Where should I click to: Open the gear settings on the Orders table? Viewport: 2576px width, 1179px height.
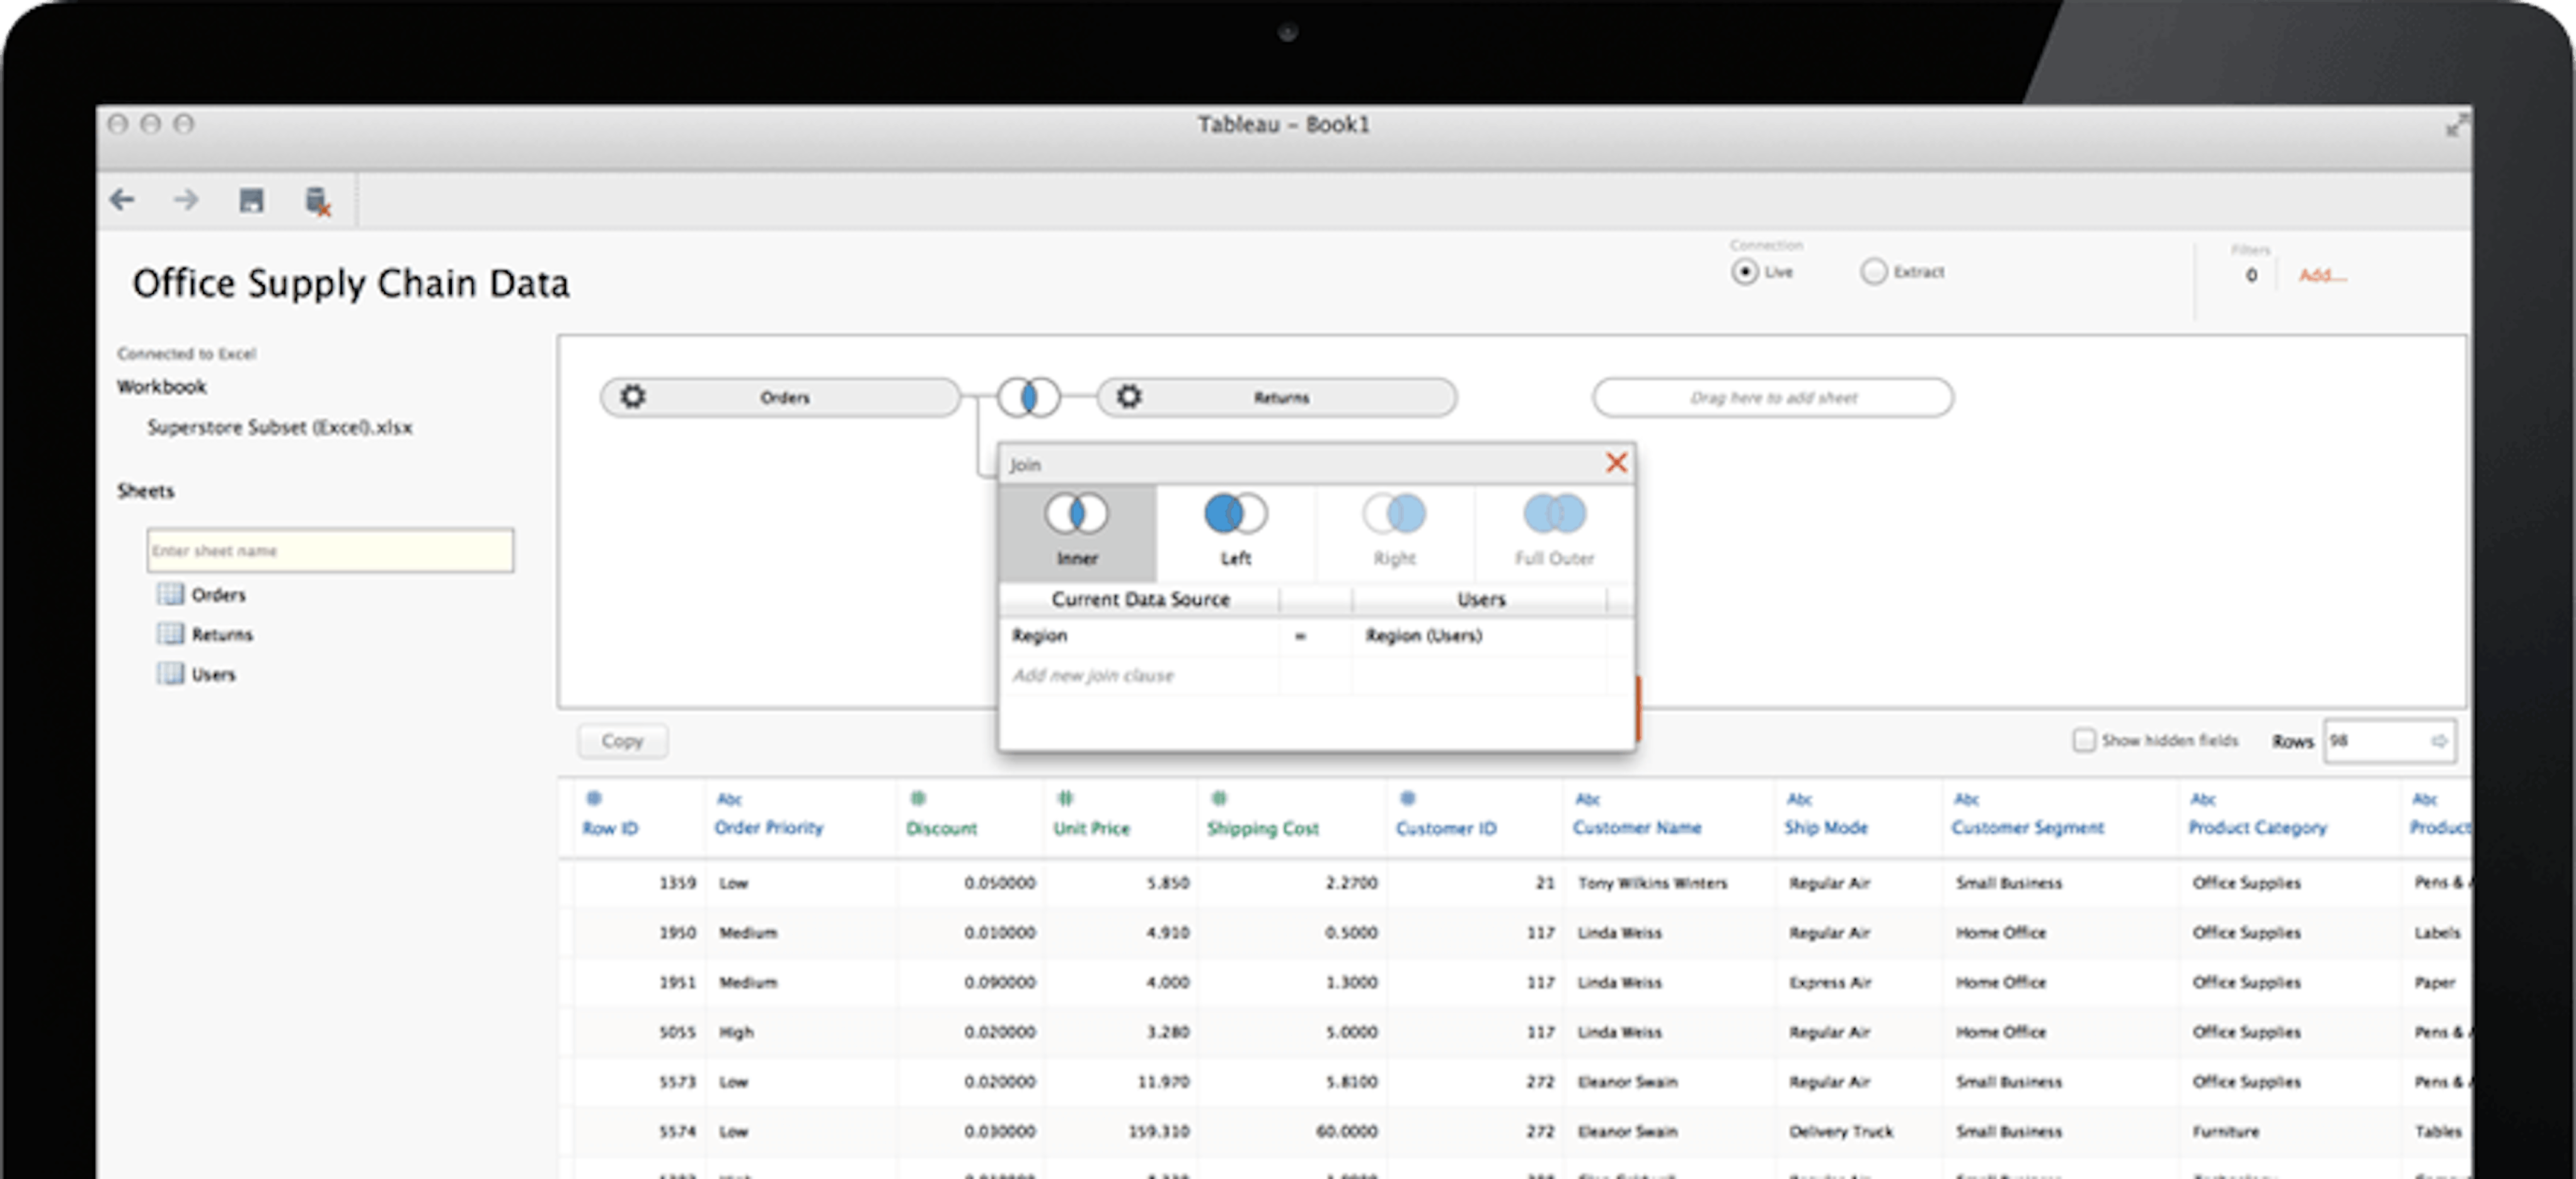coord(633,397)
